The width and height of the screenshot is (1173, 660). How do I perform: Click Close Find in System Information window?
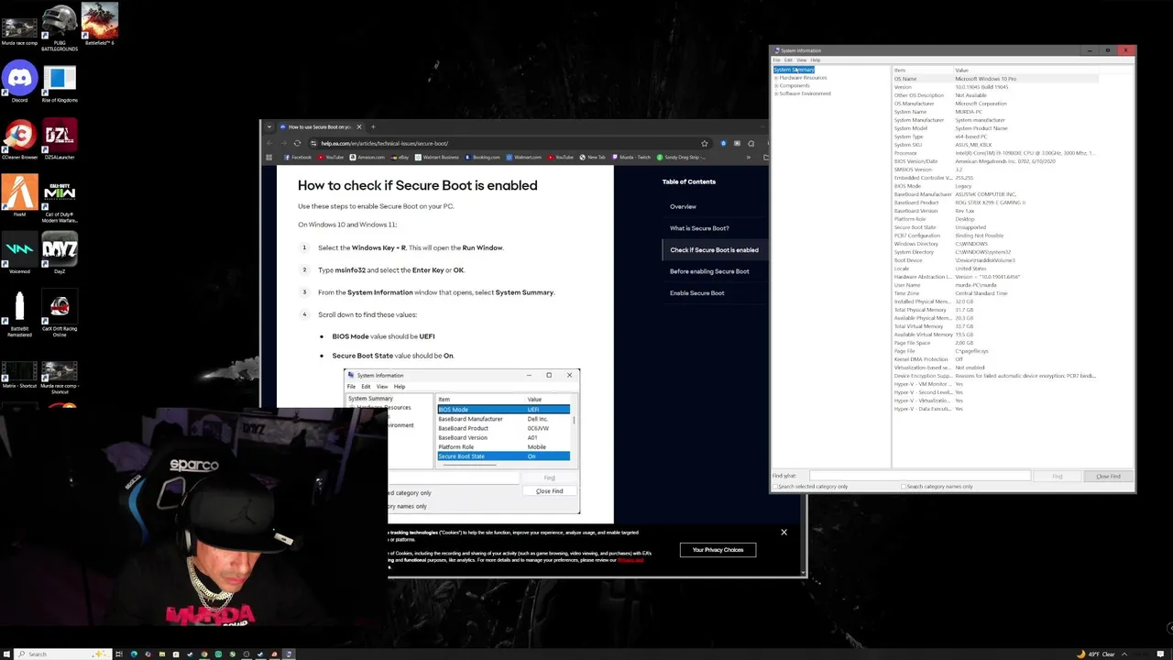point(1108,476)
